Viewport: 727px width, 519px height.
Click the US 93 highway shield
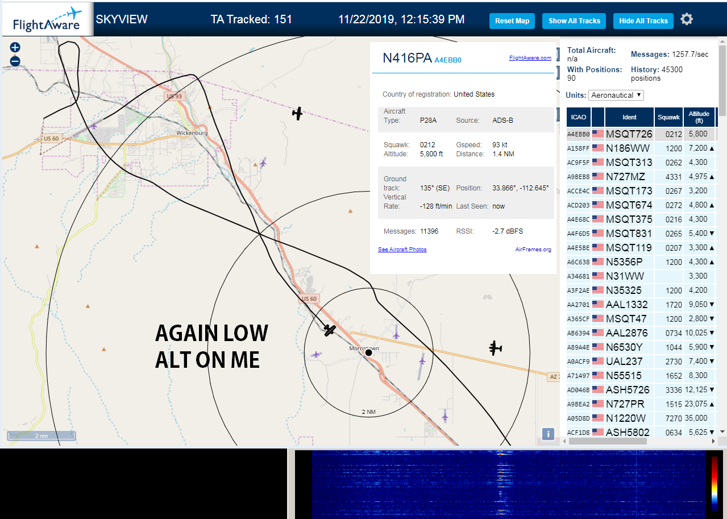coord(175,96)
